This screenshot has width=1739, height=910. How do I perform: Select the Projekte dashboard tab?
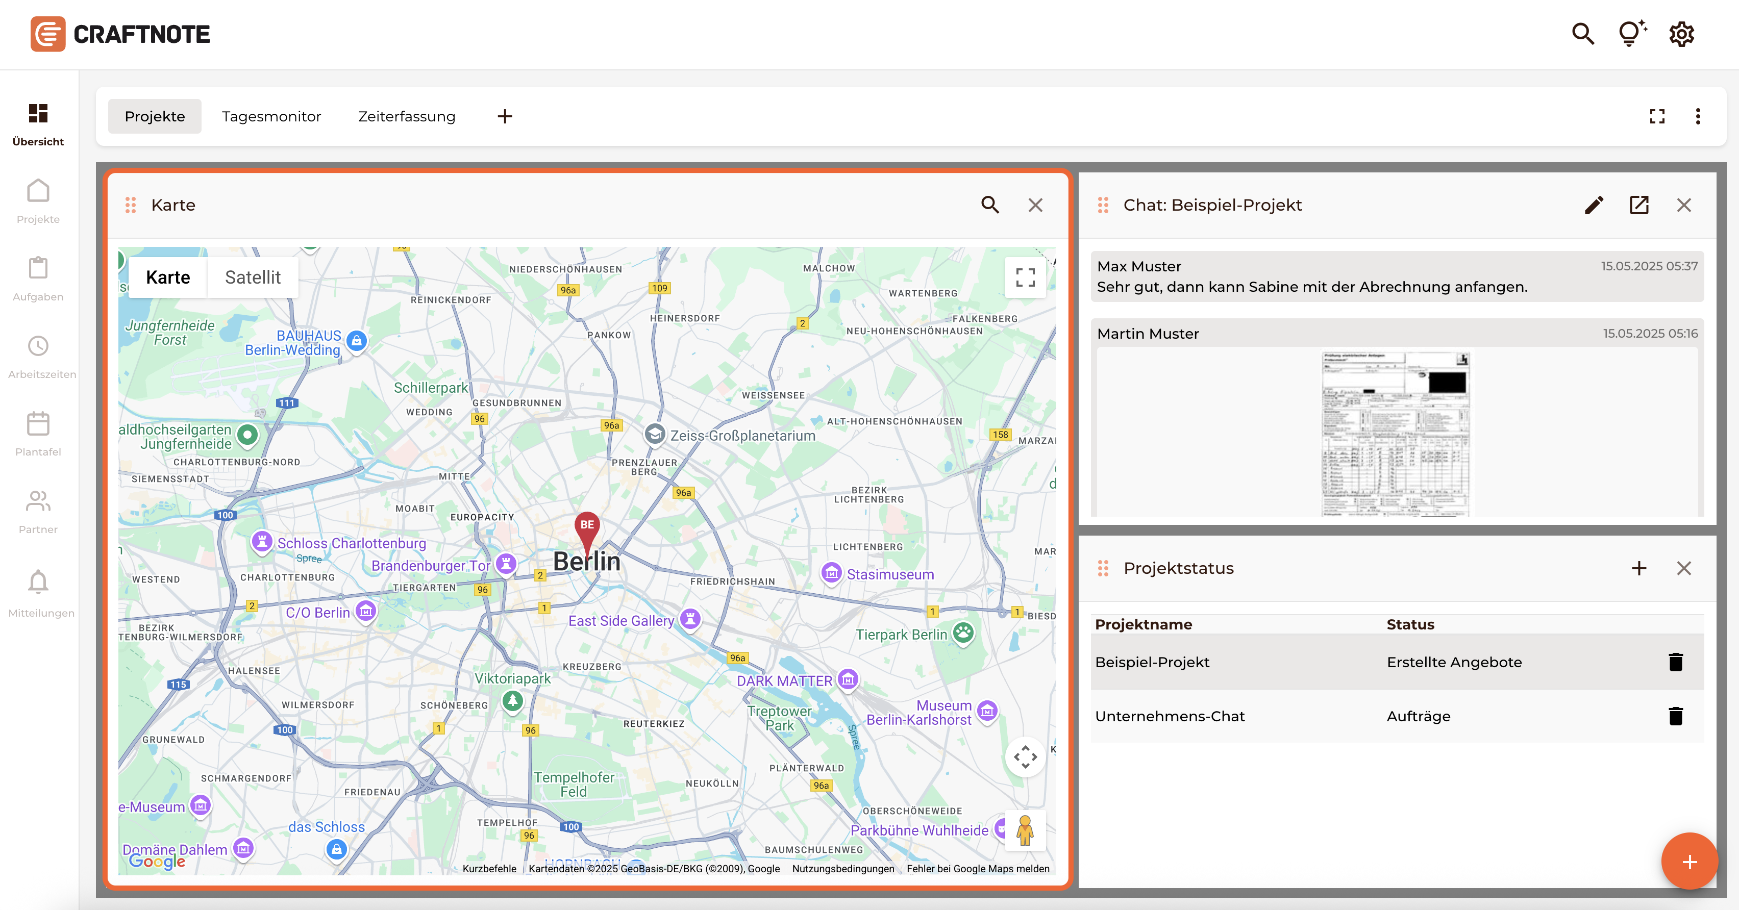tap(155, 116)
